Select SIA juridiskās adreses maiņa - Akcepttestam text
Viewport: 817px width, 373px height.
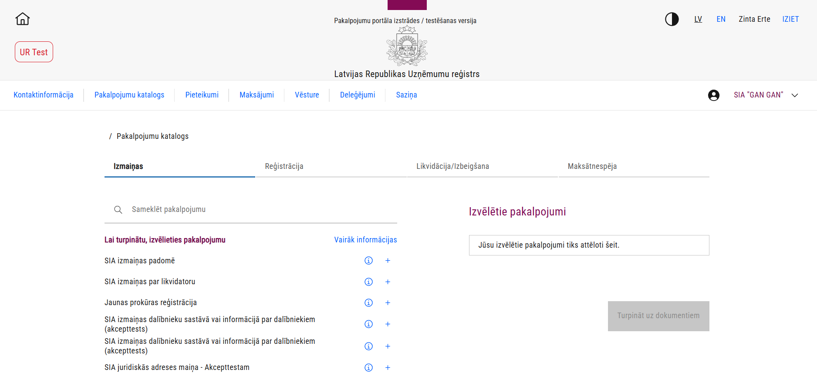(x=177, y=368)
